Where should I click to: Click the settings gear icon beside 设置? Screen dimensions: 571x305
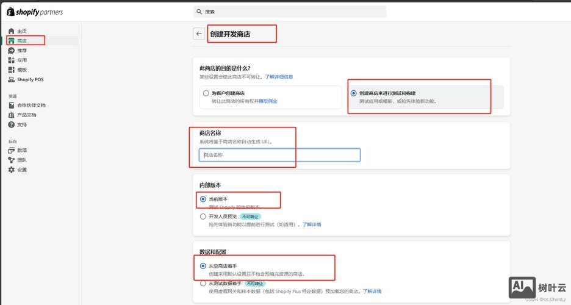tap(12, 170)
